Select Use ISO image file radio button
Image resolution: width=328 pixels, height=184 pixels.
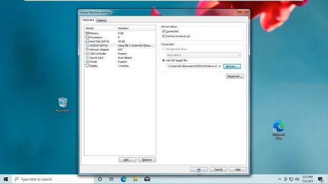[163, 60]
